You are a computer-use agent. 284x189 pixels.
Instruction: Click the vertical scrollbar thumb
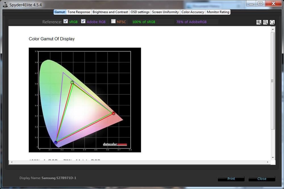273,81
